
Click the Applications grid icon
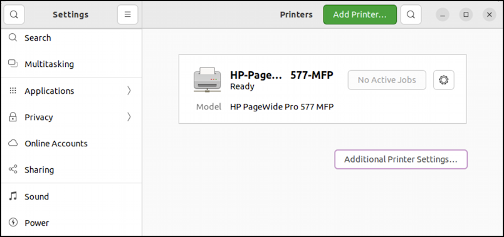tap(13, 91)
